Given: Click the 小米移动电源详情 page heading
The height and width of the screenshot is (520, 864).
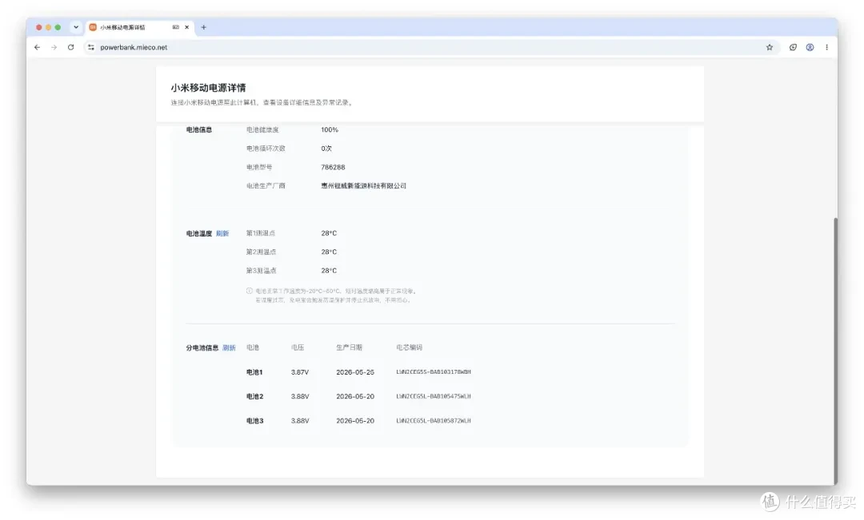Looking at the screenshot, I should (208, 88).
